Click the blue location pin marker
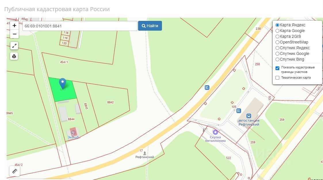Image resolution: width=323 pixels, height=180 pixels. (62, 84)
